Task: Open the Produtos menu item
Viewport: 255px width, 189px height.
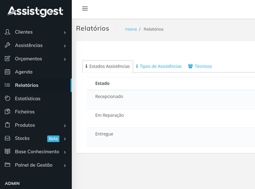Action: coord(36,125)
